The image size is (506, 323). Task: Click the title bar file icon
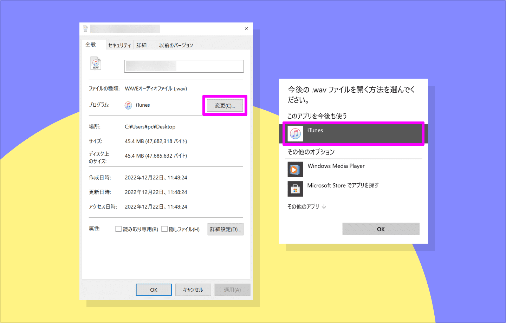[x=85, y=29]
